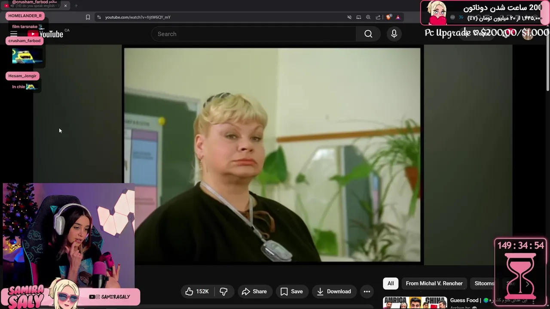
Task: Show more chips with right chevron
Action: [527, 284]
